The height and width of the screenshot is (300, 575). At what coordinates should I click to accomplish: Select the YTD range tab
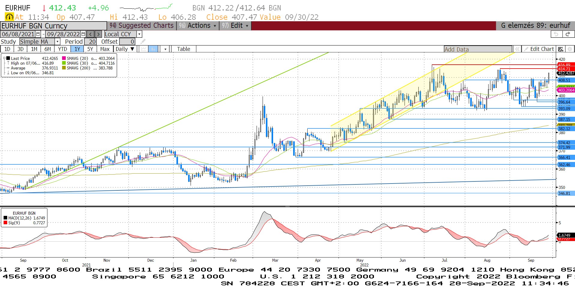point(62,49)
